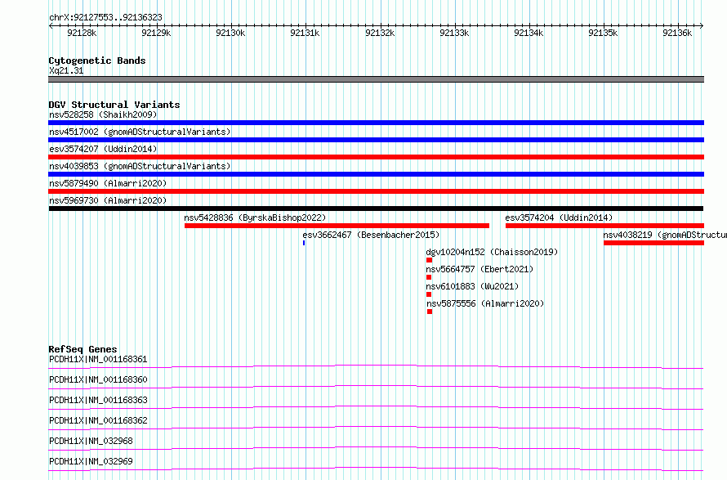Click the blue bar under nsv528258
Image resolution: width=727 pixels, height=480 pixels.
[376, 123]
